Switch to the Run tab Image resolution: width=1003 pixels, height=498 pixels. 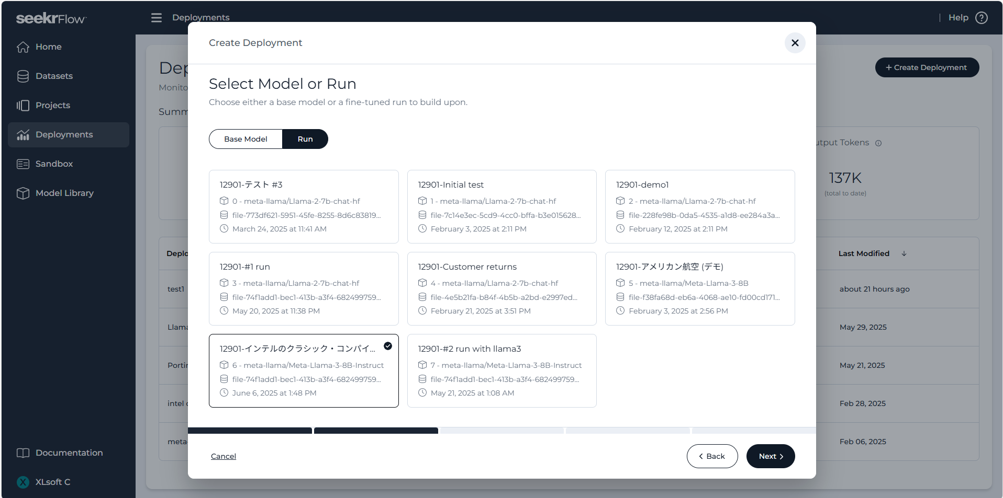point(305,139)
